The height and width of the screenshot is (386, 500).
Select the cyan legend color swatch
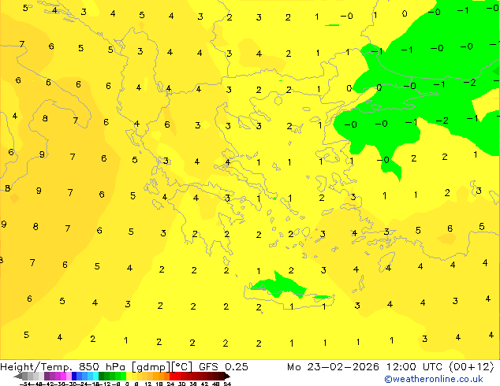click(x=95, y=376)
